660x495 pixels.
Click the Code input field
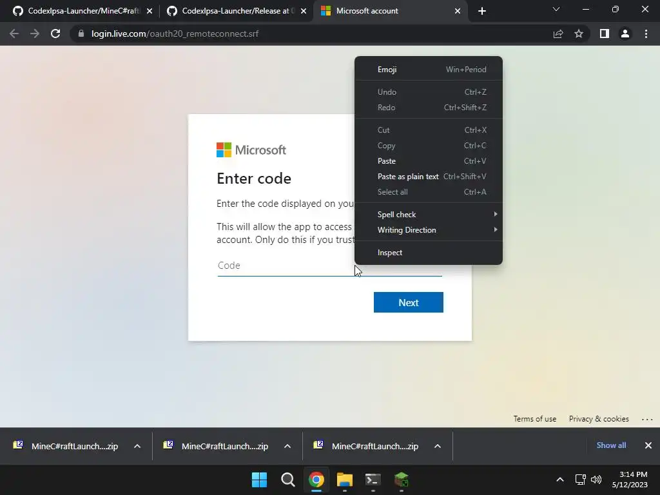(x=329, y=266)
